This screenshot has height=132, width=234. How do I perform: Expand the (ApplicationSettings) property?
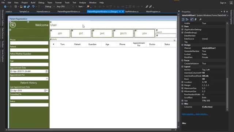[x=182, y=29]
